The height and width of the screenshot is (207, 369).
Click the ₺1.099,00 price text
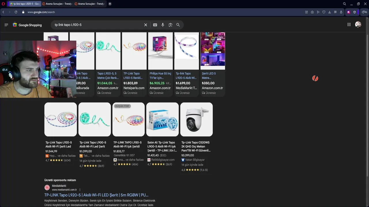(x=86, y=151)
